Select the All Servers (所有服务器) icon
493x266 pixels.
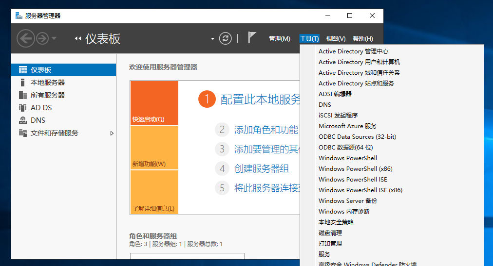(23, 95)
